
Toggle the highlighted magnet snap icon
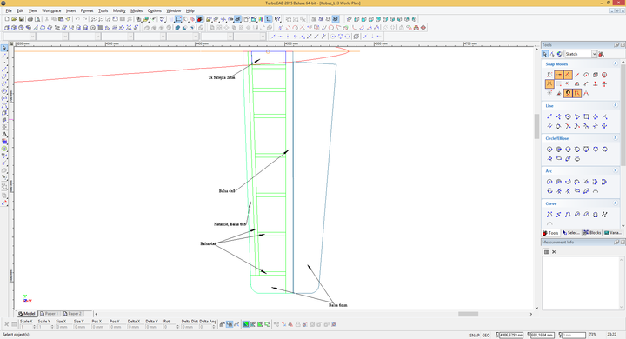tap(568, 93)
